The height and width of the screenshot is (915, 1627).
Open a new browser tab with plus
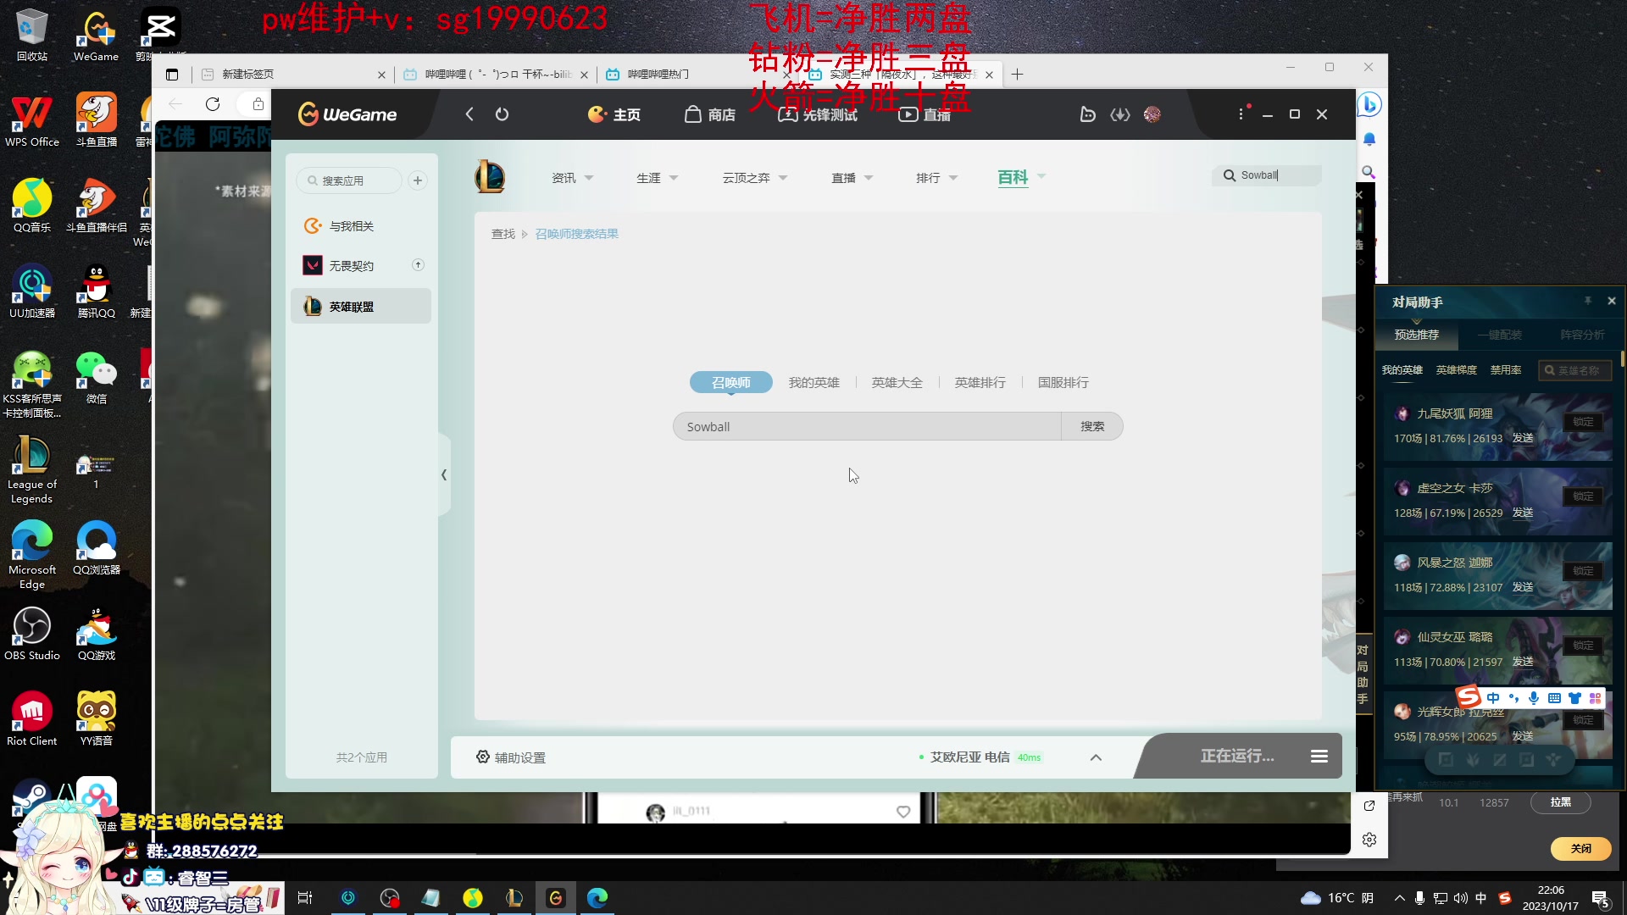coord(1017,75)
